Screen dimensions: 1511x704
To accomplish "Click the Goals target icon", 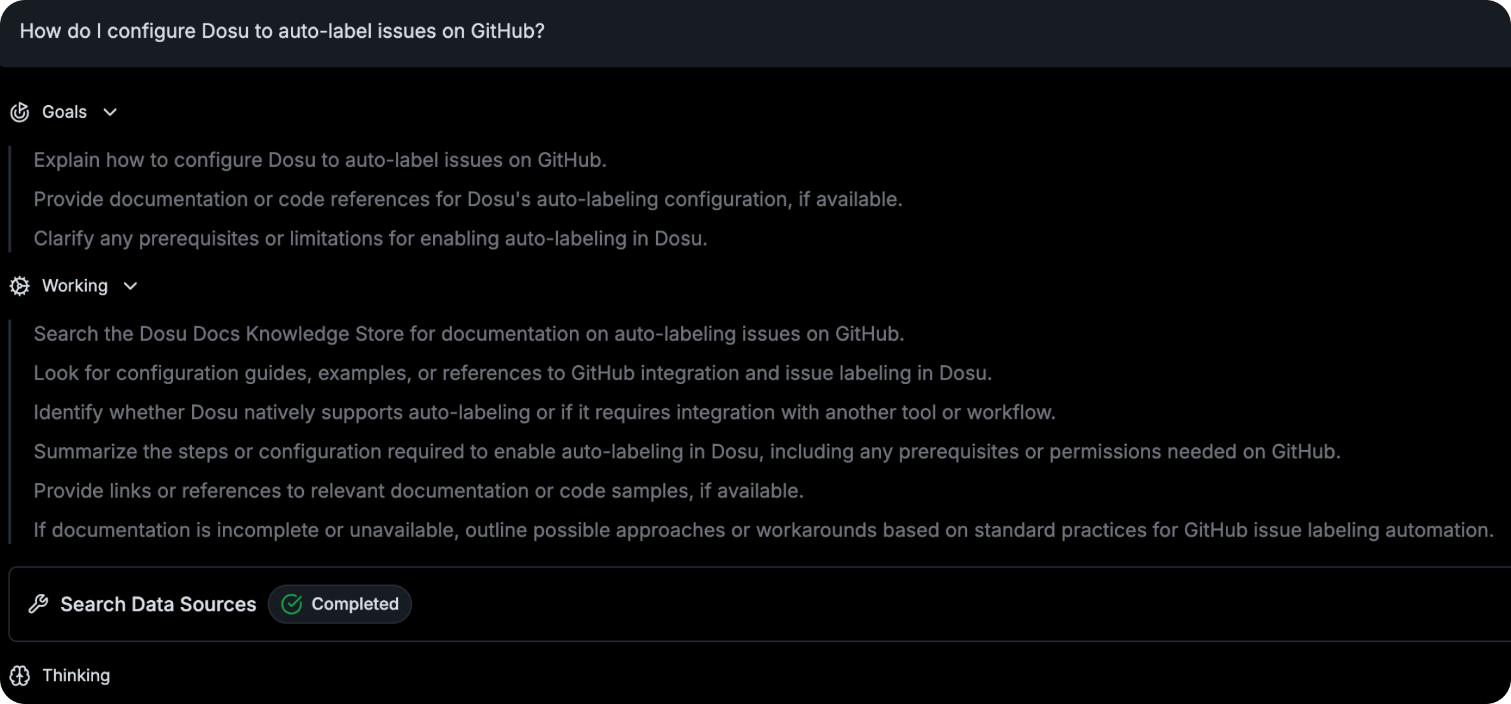I will [20, 111].
